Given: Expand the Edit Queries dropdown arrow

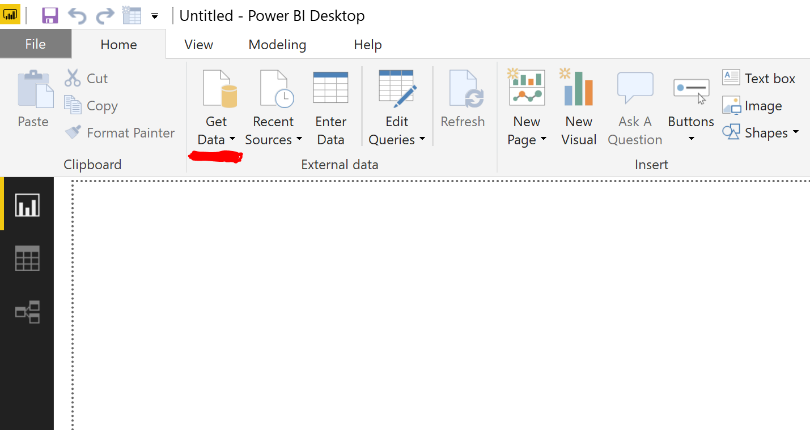Looking at the screenshot, I should click(422, 139).
